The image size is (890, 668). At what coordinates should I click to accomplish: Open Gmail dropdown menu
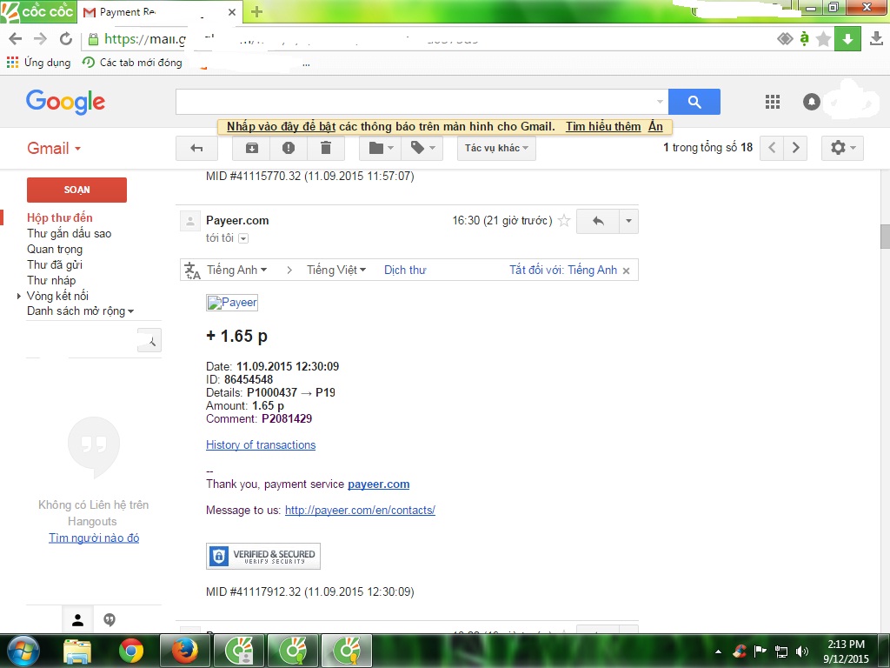[x=54, y=148]
